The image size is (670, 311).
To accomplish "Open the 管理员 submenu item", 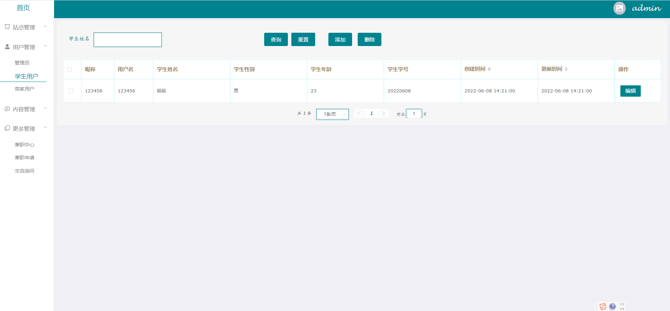I will click(x=22, y=63).
